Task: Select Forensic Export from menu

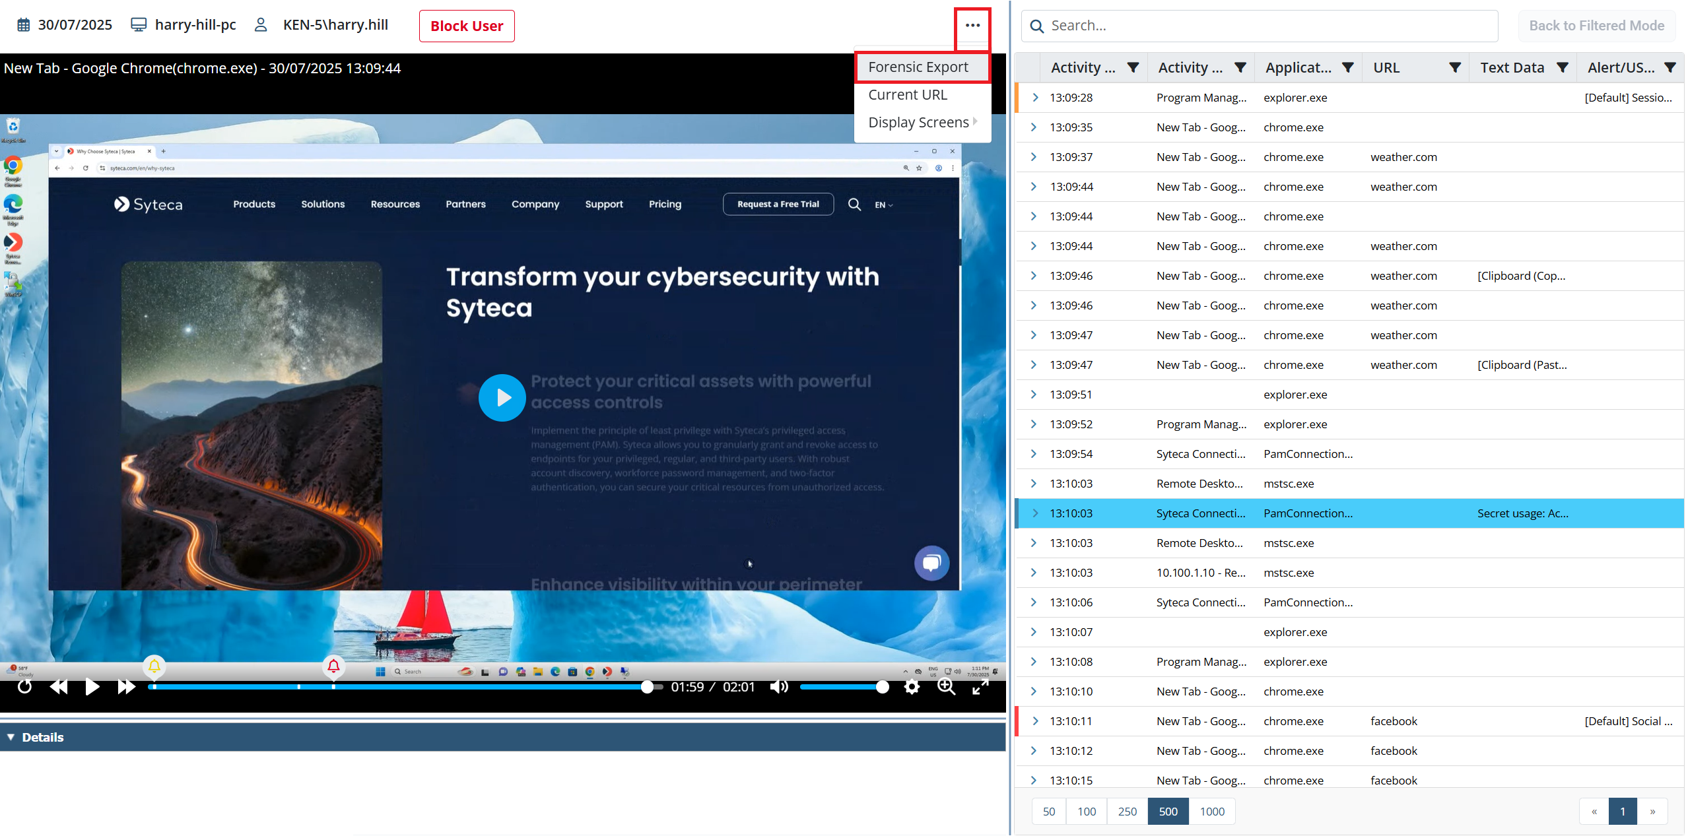Action: (x=918, y=67)
